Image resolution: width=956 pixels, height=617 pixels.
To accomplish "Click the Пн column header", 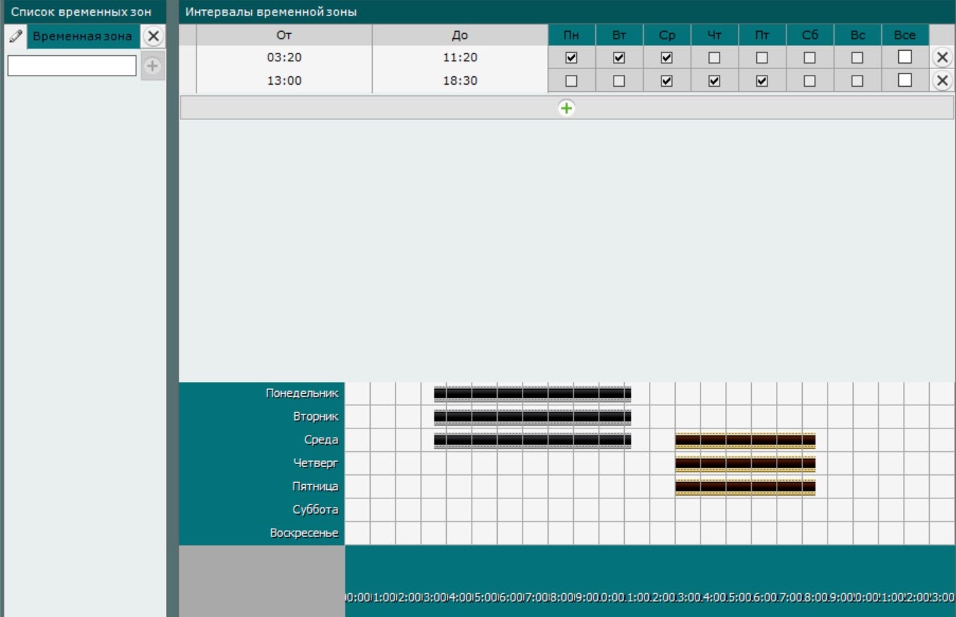I will [571, 35].
